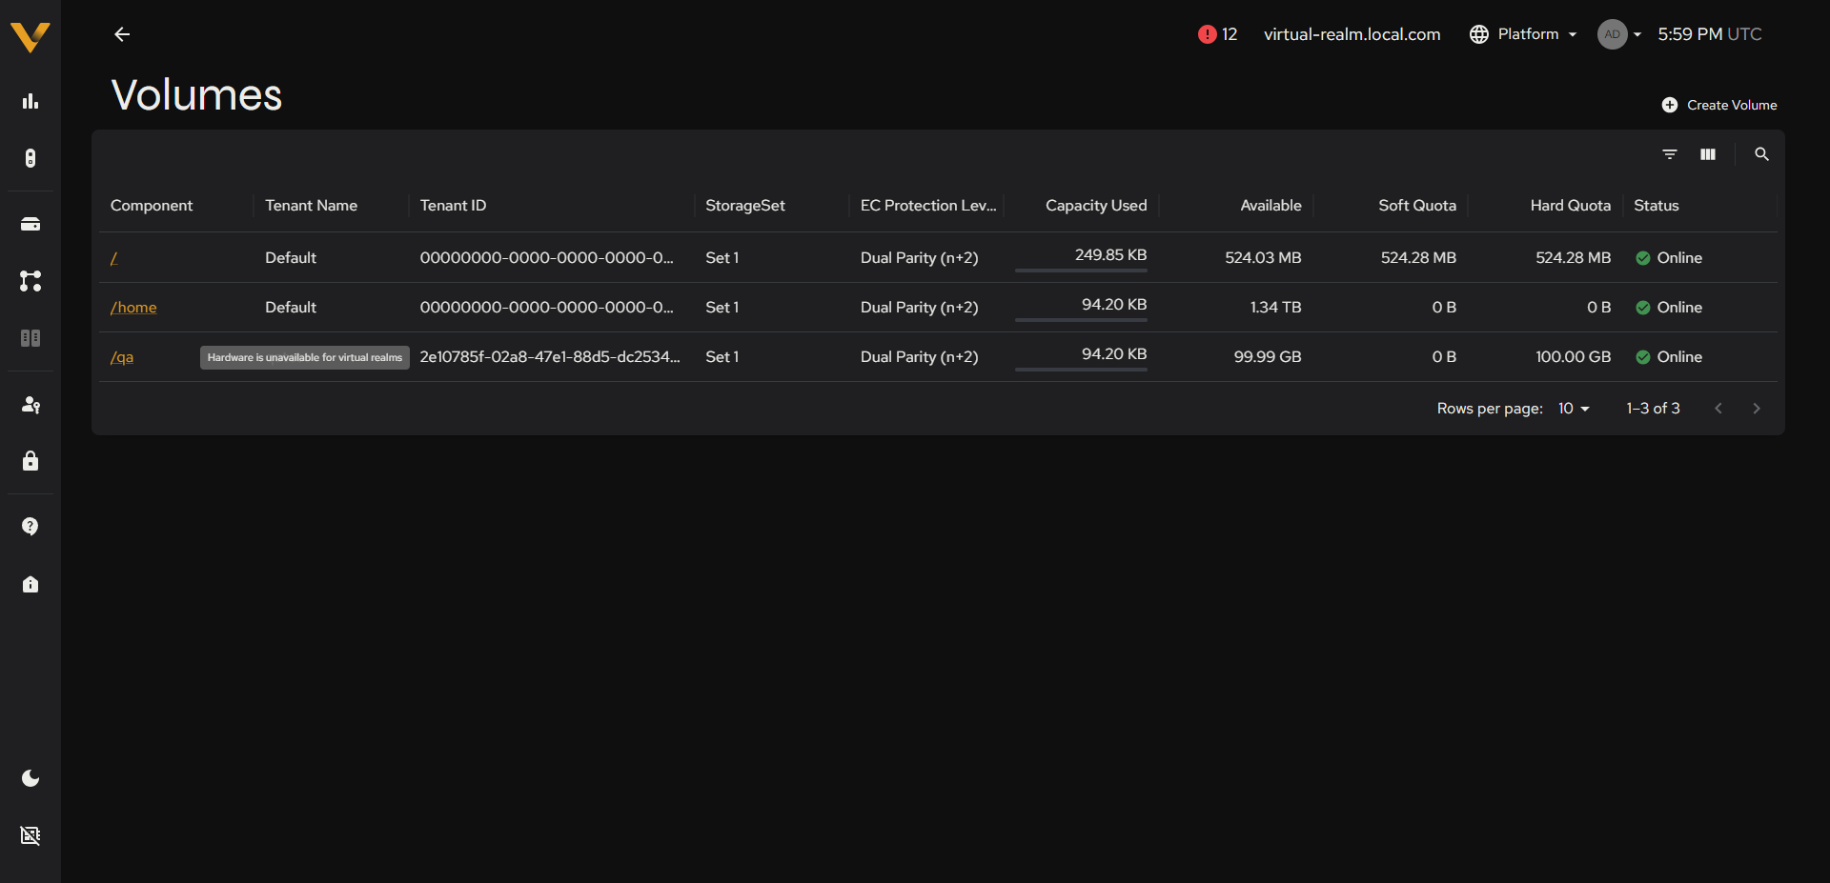
Task: Sort by Capacity Used column header
Action: pos(1096,206)
